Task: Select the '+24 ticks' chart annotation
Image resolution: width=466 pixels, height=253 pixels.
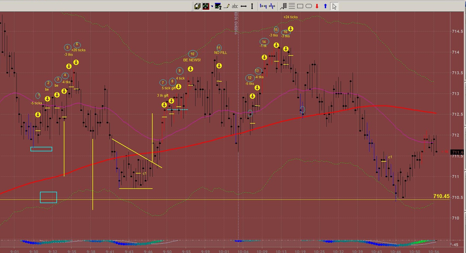Action: point(291,17)
